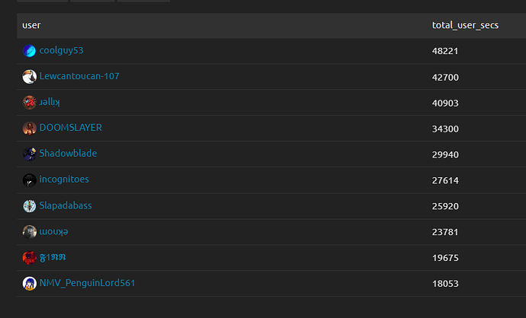Click DOOMSLAYER's profile avatar

pyautogui.click(x=30, y=129)
